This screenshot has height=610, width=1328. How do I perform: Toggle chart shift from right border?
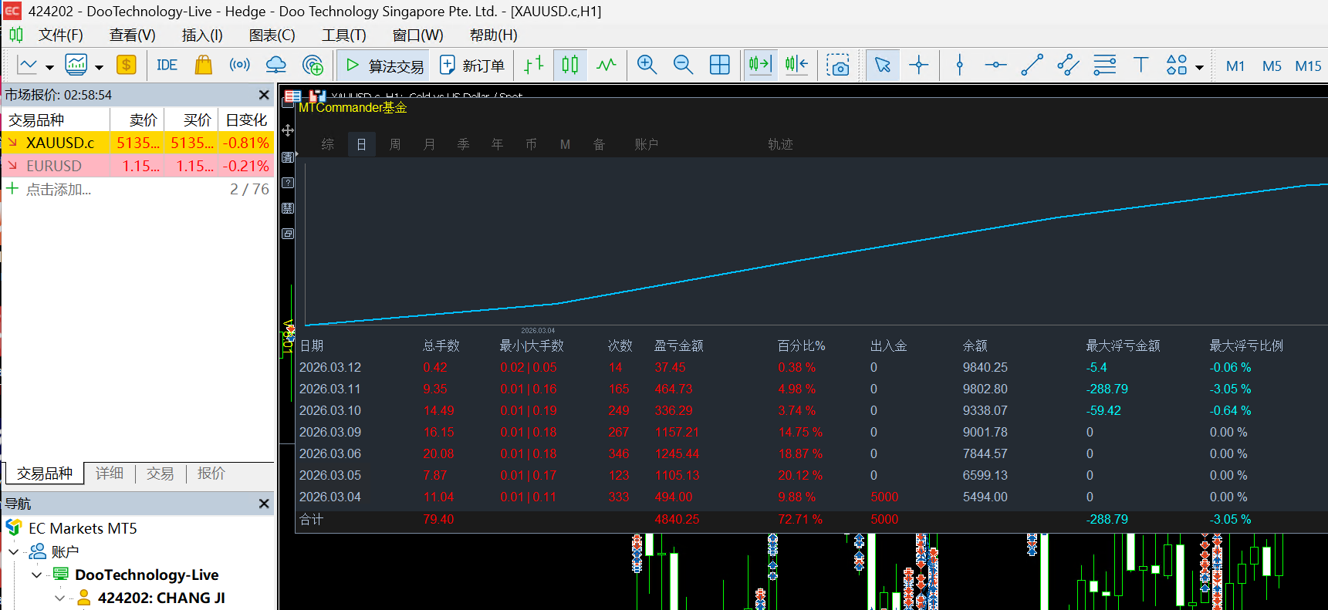[x=796, y=65]
